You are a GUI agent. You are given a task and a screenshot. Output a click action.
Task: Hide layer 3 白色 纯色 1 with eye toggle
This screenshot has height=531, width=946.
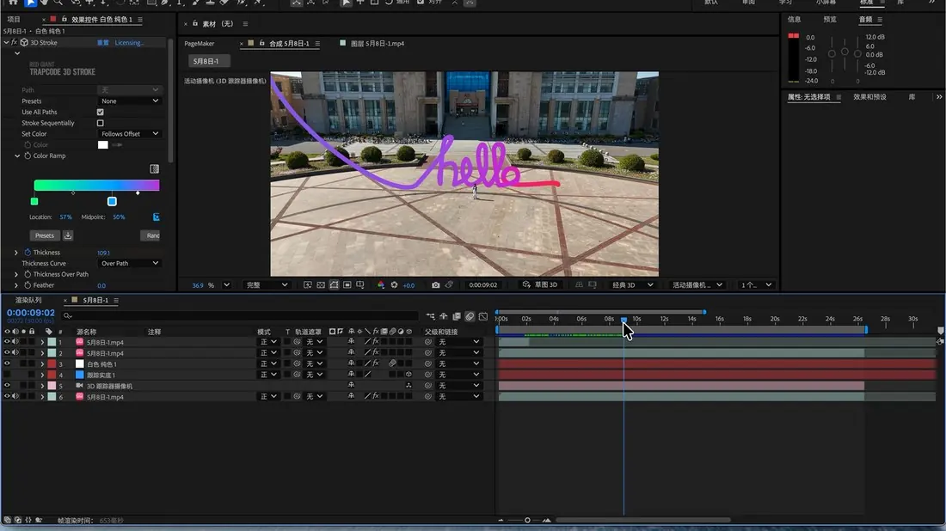click(7, 364)
